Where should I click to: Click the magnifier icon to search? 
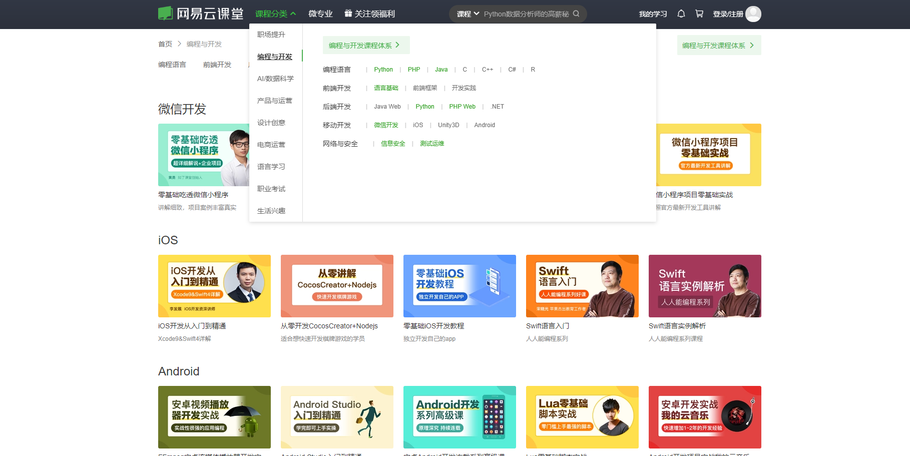[576, 14]
